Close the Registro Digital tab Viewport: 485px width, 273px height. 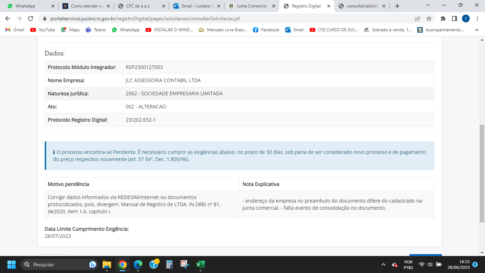pos(329,6)
